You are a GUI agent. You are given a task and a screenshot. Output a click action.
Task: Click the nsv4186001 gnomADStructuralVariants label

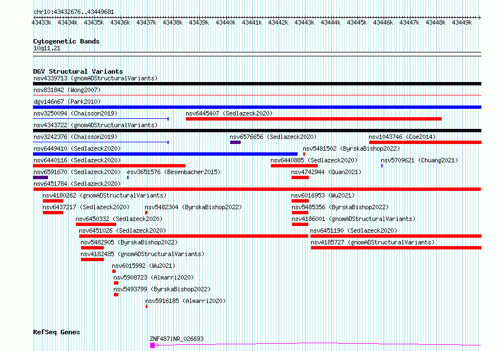click(353, 219)
